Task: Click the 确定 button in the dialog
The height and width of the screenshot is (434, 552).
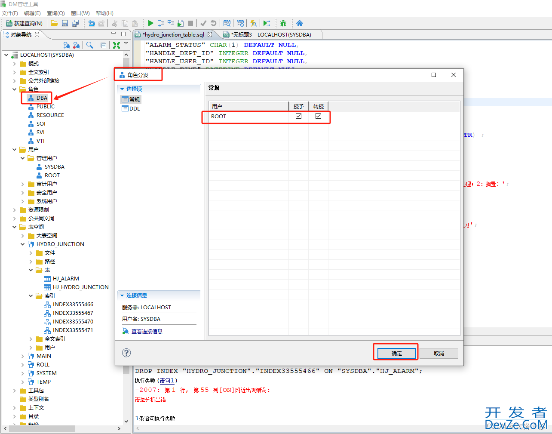Action: 397,354
